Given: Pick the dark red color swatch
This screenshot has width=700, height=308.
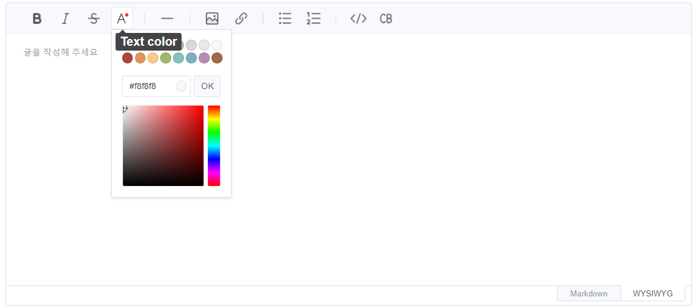Looking at the screenshot, I should (128, 58).
